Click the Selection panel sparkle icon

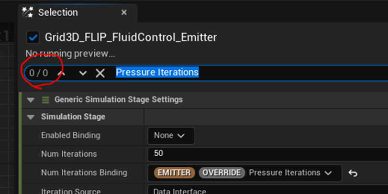tap(28, 12)
